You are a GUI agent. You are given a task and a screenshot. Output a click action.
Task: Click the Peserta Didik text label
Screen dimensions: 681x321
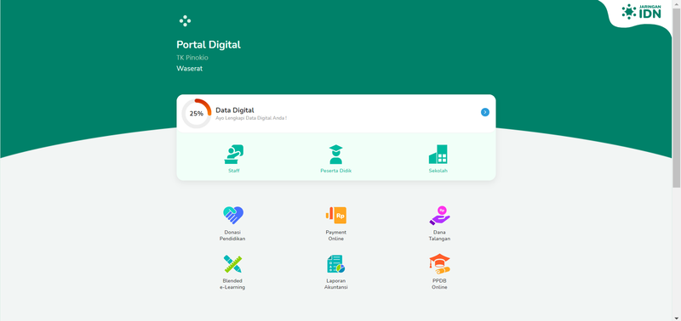(x=335, y=171)
